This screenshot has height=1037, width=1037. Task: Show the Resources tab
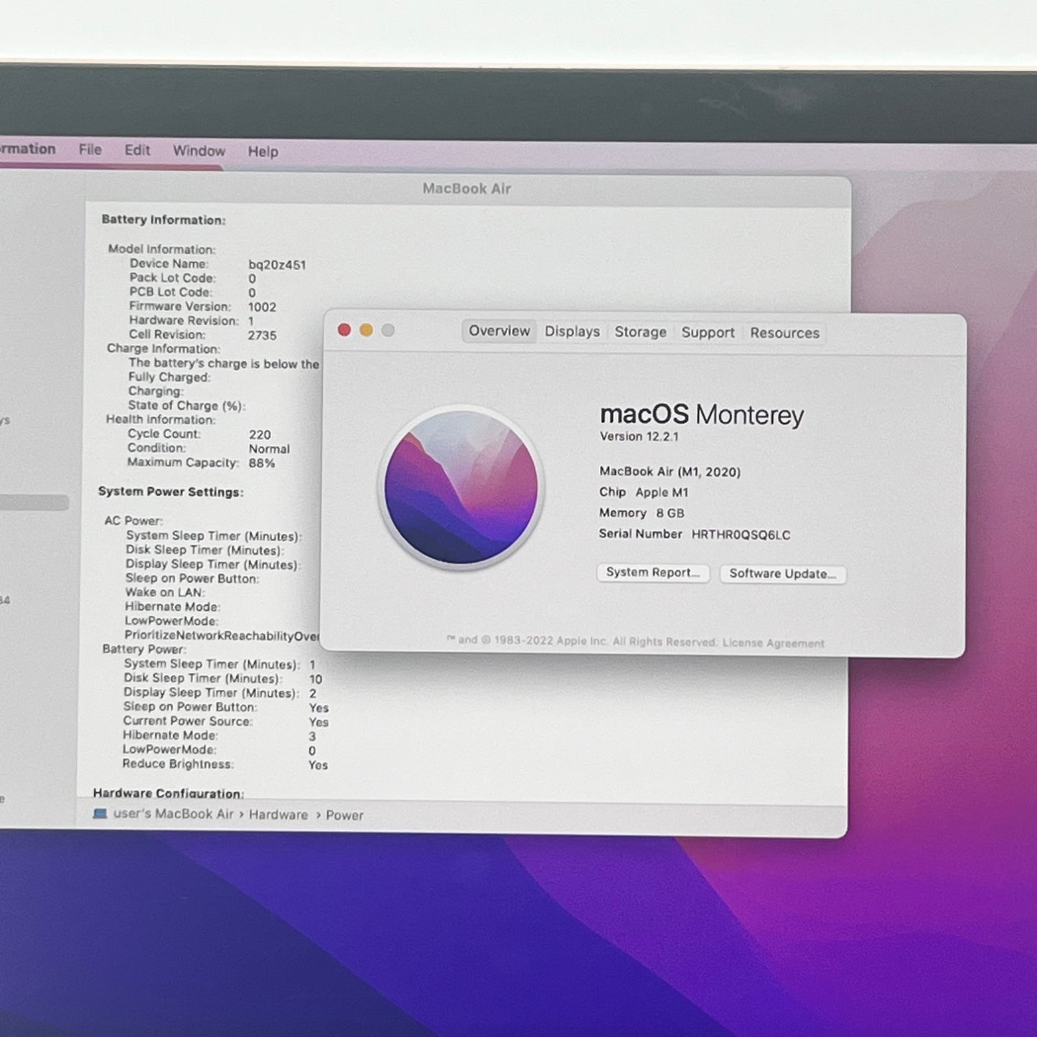784,333
